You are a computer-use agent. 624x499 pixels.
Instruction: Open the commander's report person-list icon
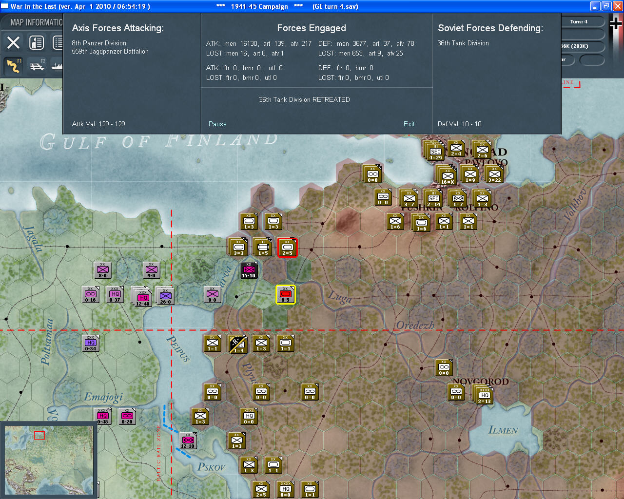click(x=37, y=43)
